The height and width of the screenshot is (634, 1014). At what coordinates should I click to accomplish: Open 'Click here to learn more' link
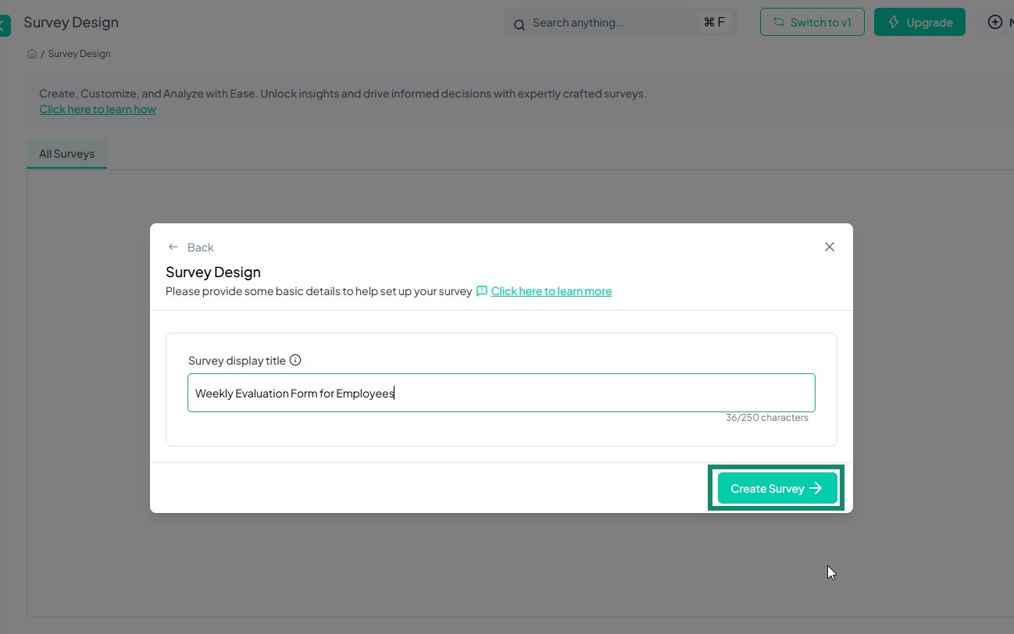[x=551, y=290]
